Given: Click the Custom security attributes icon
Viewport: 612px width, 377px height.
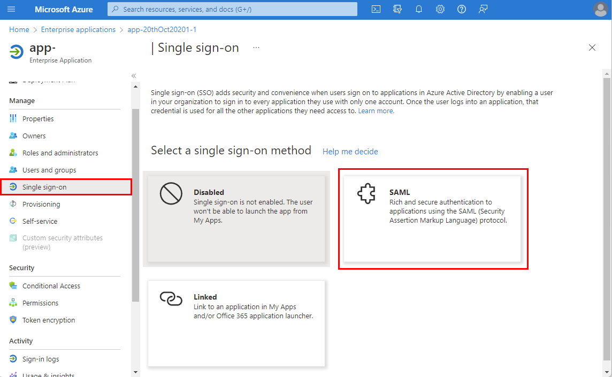Looking at the screenshot, I should click(x=13, y=238).
